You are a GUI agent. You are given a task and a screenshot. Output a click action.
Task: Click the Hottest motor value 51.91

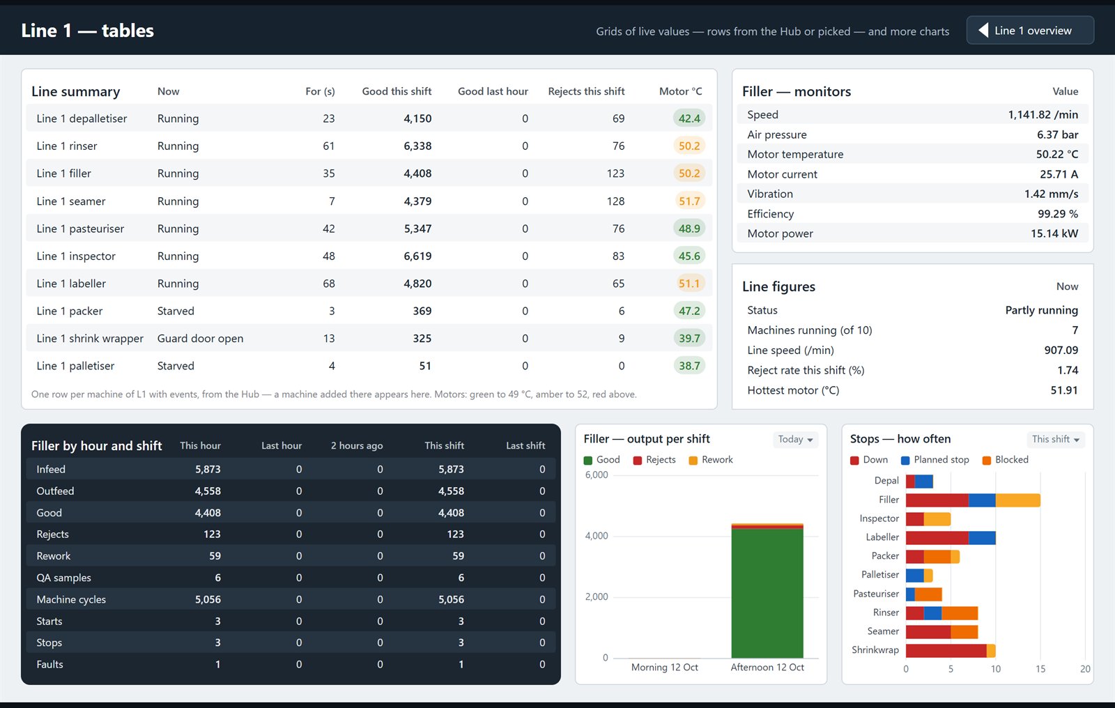pos(1064,390)
